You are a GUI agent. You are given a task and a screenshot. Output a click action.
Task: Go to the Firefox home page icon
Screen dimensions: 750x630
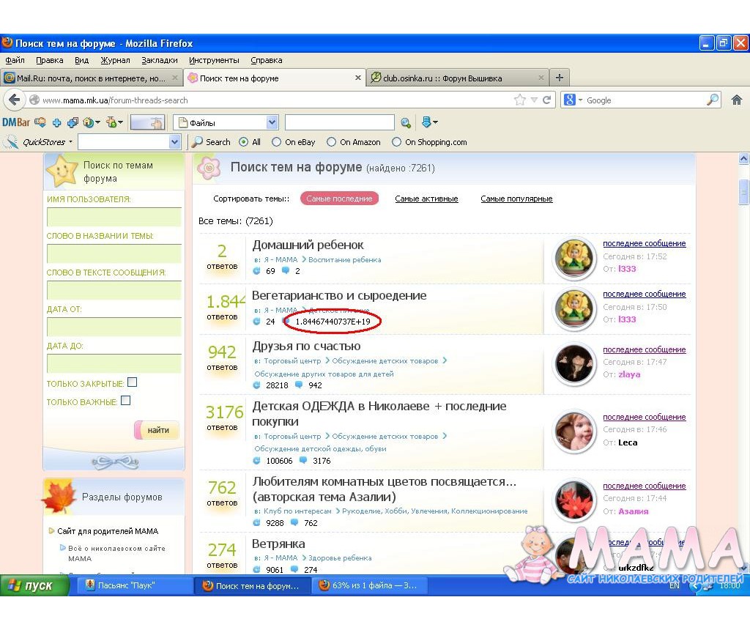737,100
